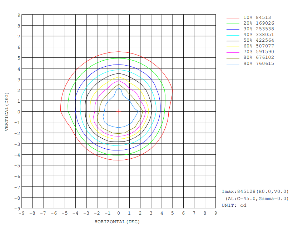Click the yellow 60% legend line
Viewport: 293px width, 236px height.
click(232, 46)
